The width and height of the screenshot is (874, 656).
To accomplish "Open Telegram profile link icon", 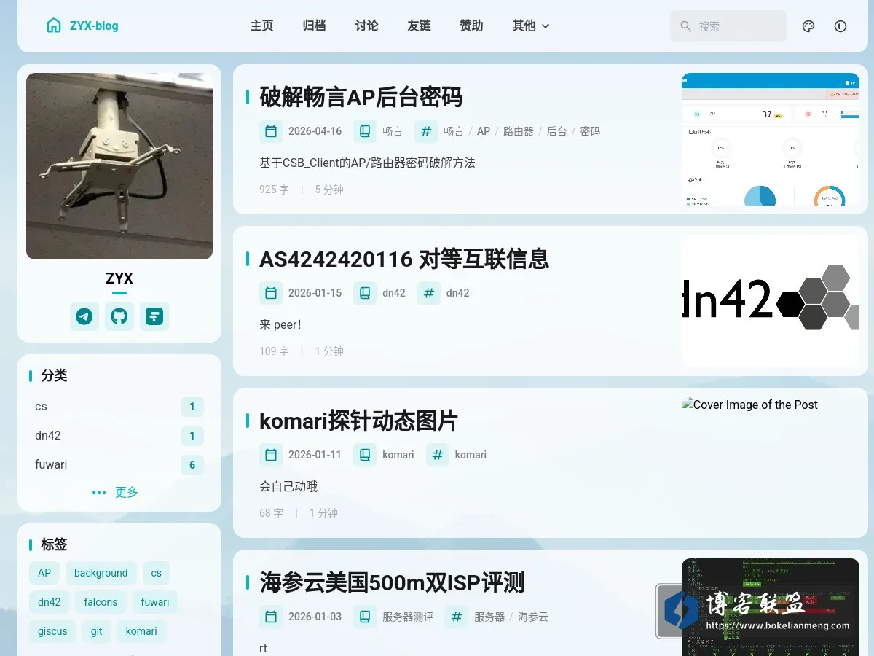I will tap(84, 316).
